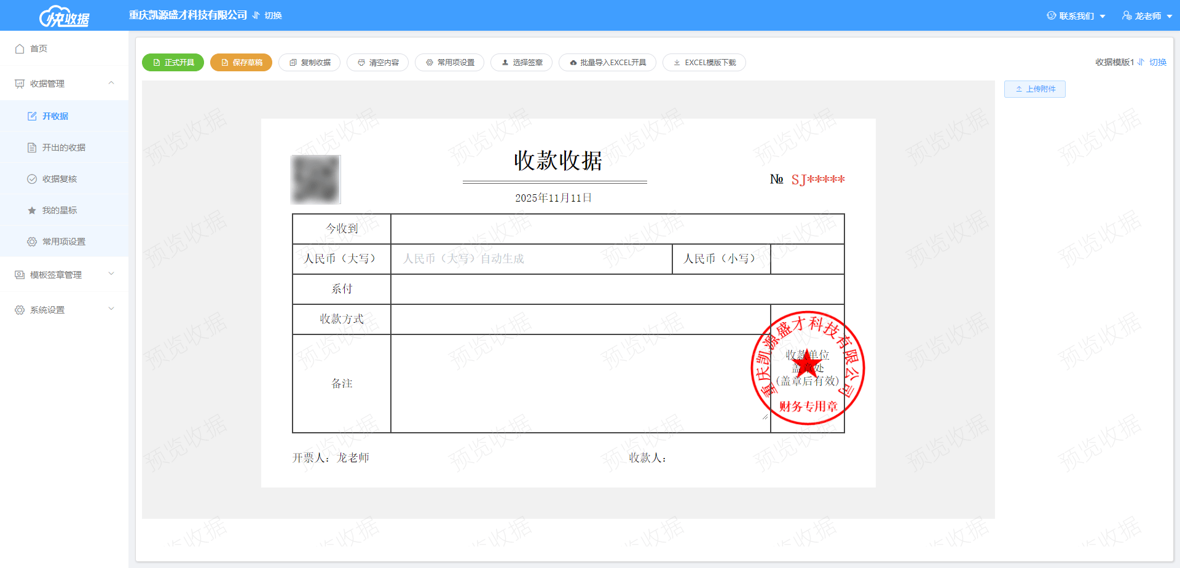The image size is (1180, 568).
Task: Open the 龙老师 user account dropdown
Action: (x=1147, y=16)
